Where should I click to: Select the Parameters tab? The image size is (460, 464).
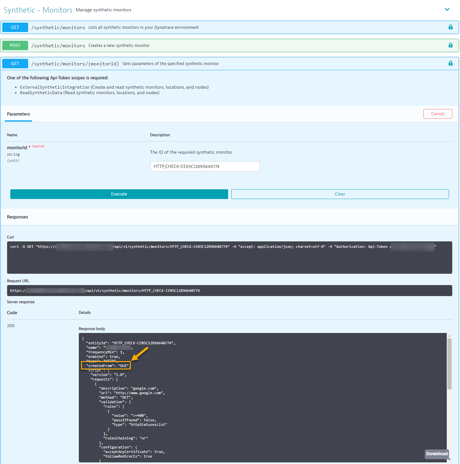18,114
